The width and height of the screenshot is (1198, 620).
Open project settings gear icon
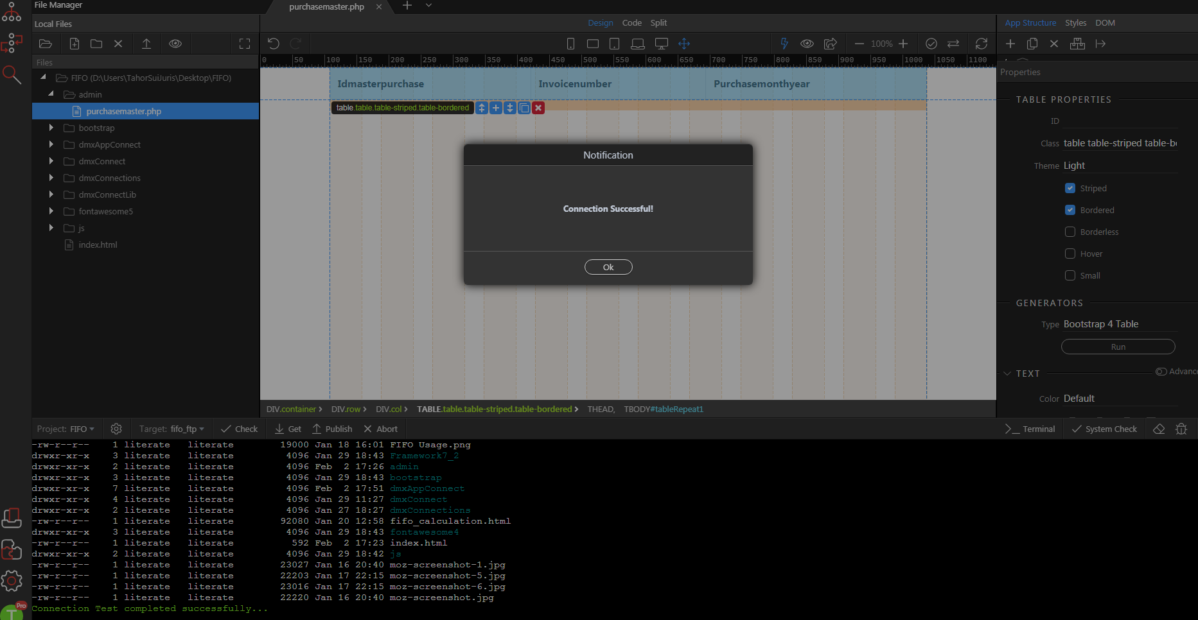[116, 429]
